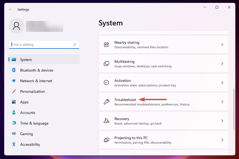Click 'Permissions, pairing PIN, discoverability' text
This screenshot has height=159, width=239.
tap(143, 143)
